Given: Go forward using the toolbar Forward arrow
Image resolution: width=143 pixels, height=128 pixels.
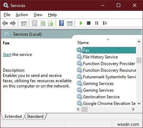Looking at the screenshot, I should [x=13, y=23].
